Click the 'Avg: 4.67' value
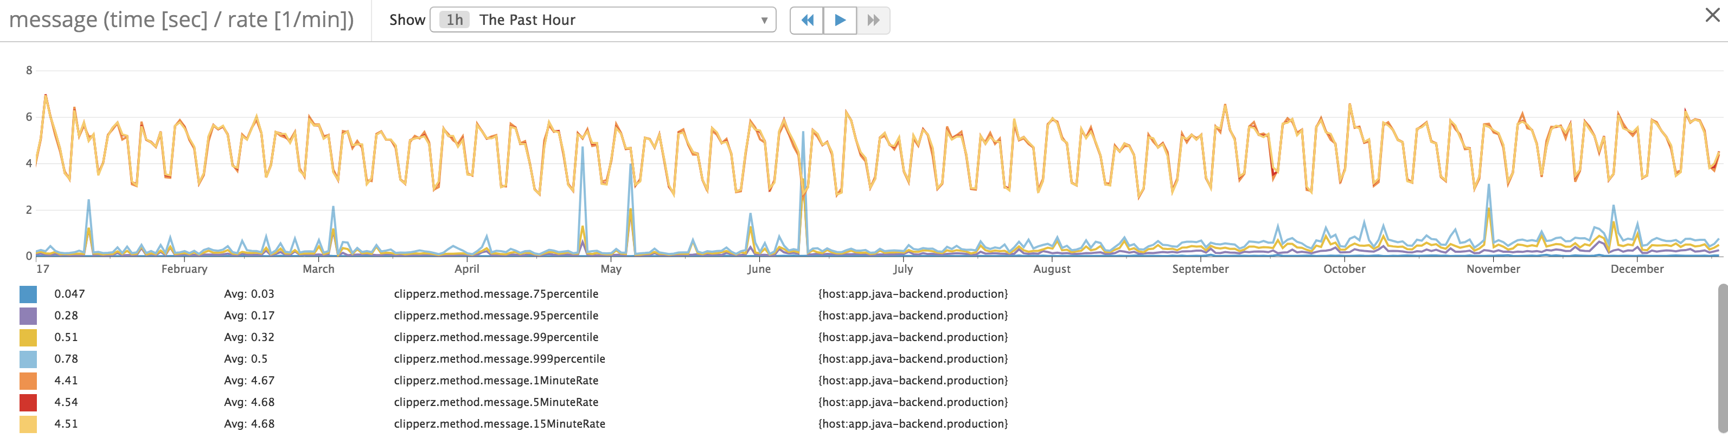 tap(249, 380)
